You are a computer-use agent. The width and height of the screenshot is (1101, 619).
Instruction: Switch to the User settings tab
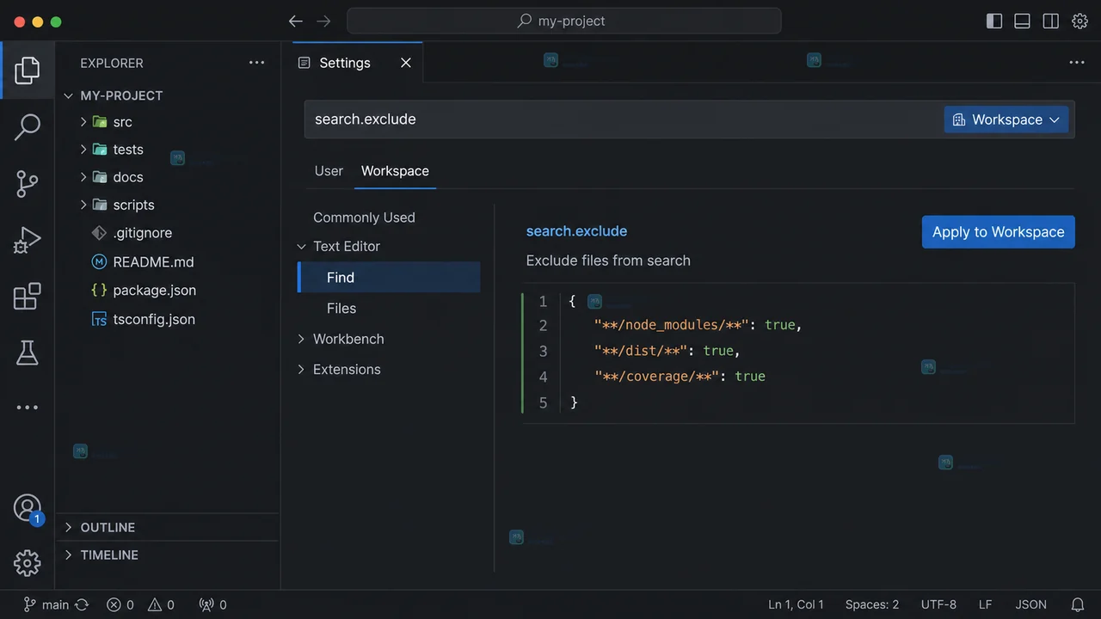click(329, 171)
